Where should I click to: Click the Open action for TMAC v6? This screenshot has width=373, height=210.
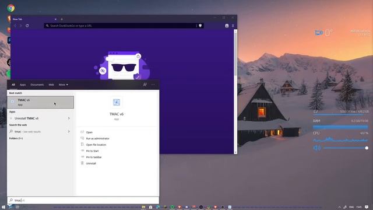89,132
